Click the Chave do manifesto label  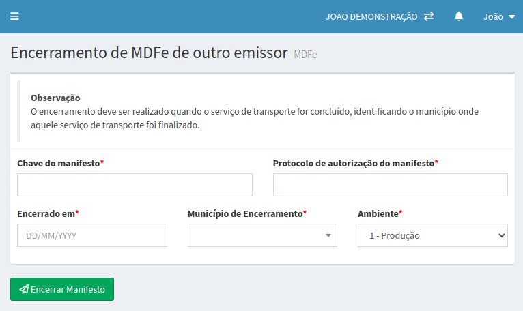[x=59, y=163]
